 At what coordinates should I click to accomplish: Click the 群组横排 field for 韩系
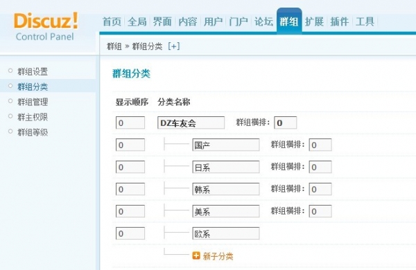click(x=320, y=189)
